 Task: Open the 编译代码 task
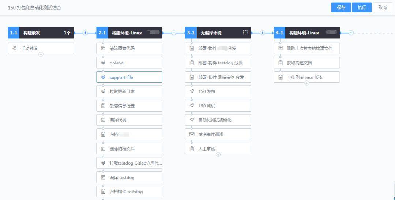point(129,120)
